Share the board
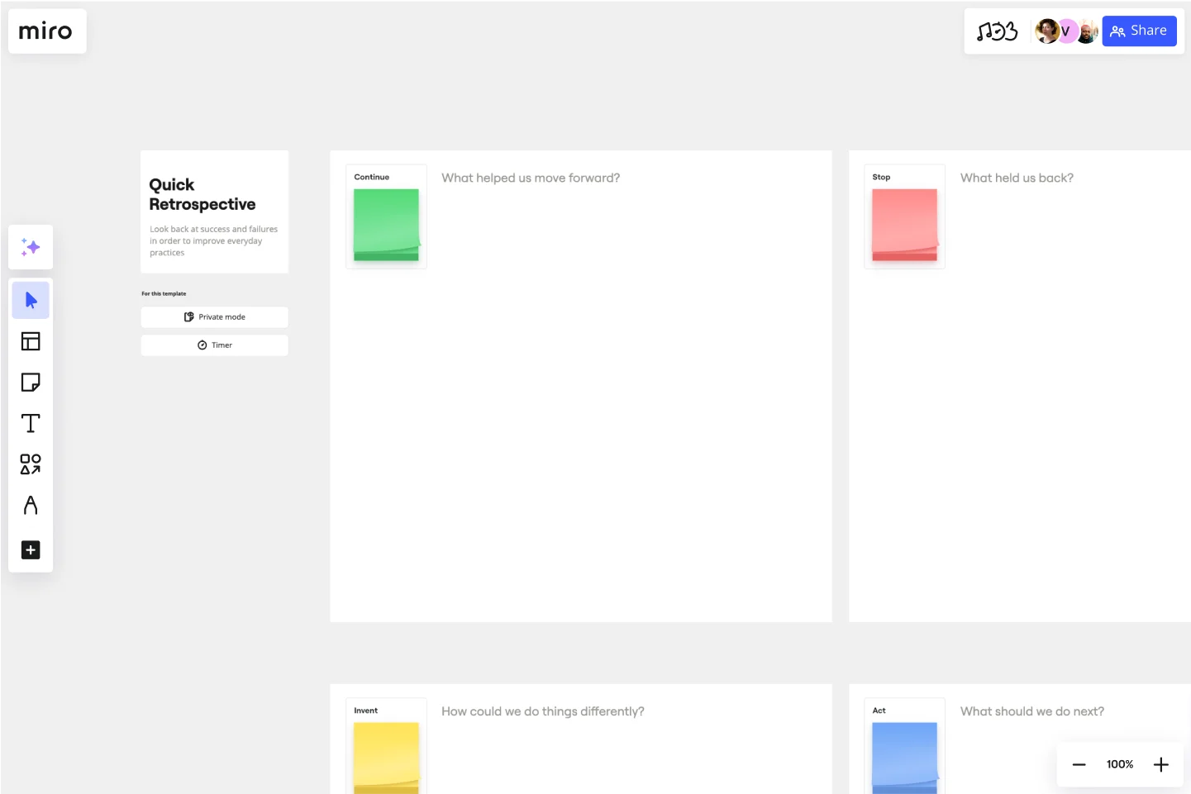 tap(1139, 31)
